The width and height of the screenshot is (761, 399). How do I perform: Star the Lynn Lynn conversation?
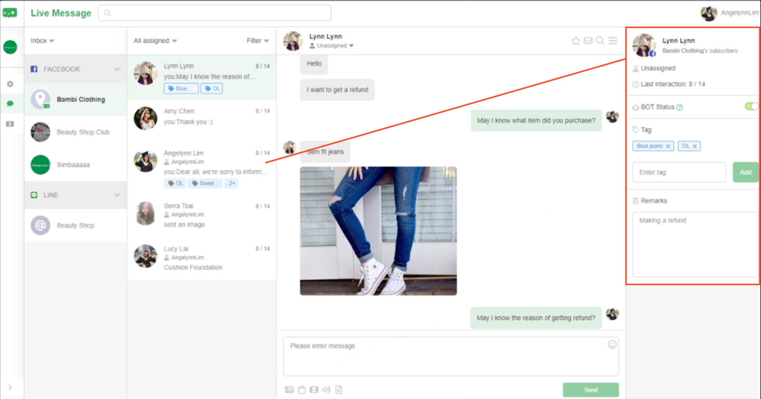click(x=575, y=41)
